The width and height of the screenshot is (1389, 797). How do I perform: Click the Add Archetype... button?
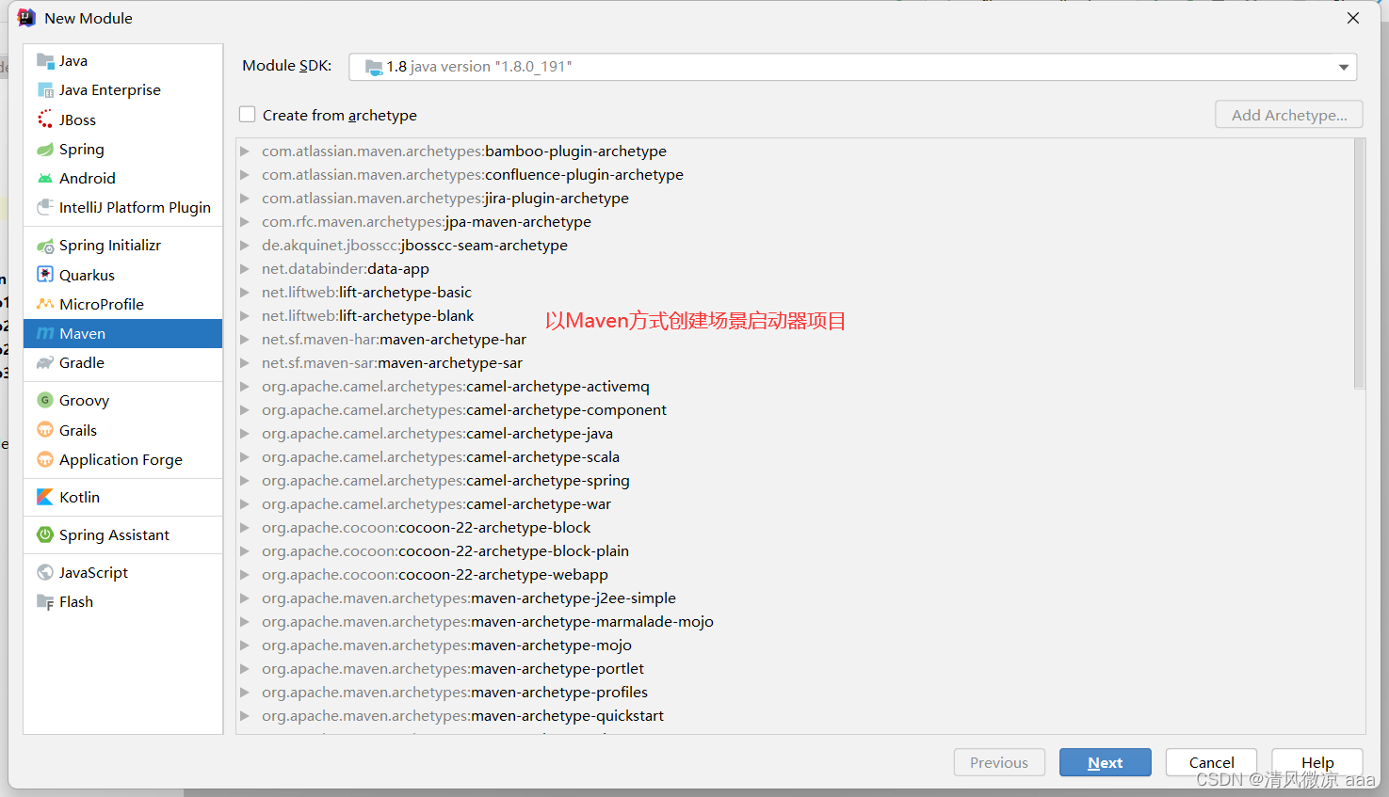[1289, 115]
